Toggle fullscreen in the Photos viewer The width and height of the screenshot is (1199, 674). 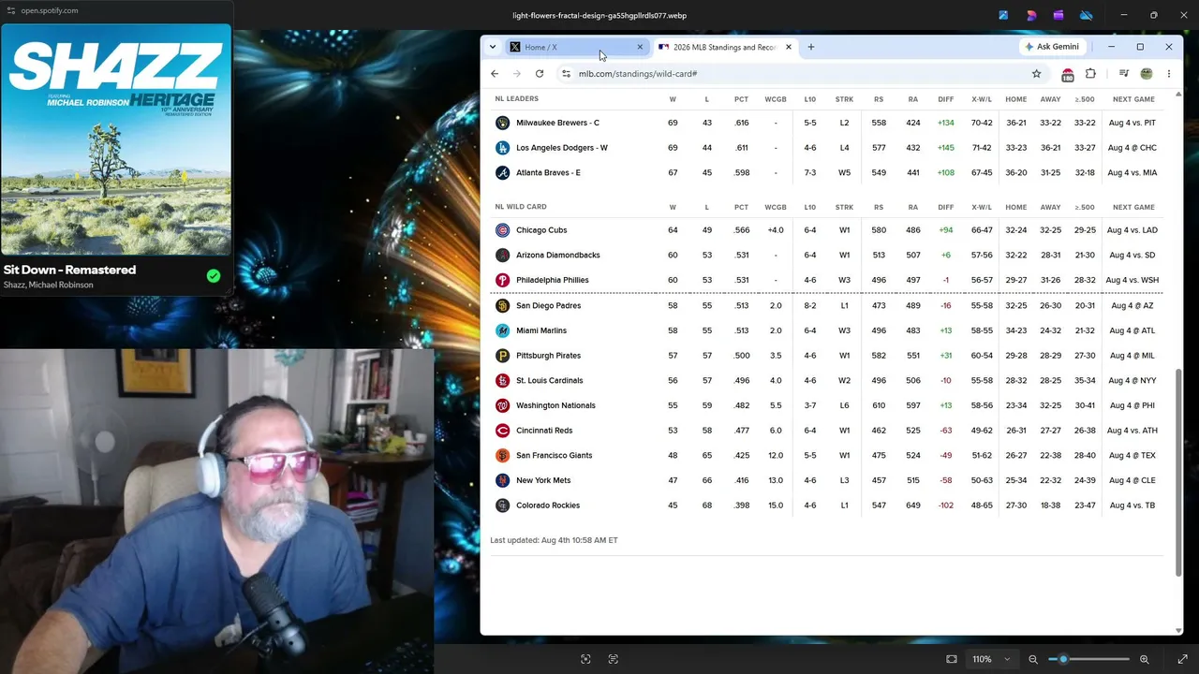[1183, 659]
